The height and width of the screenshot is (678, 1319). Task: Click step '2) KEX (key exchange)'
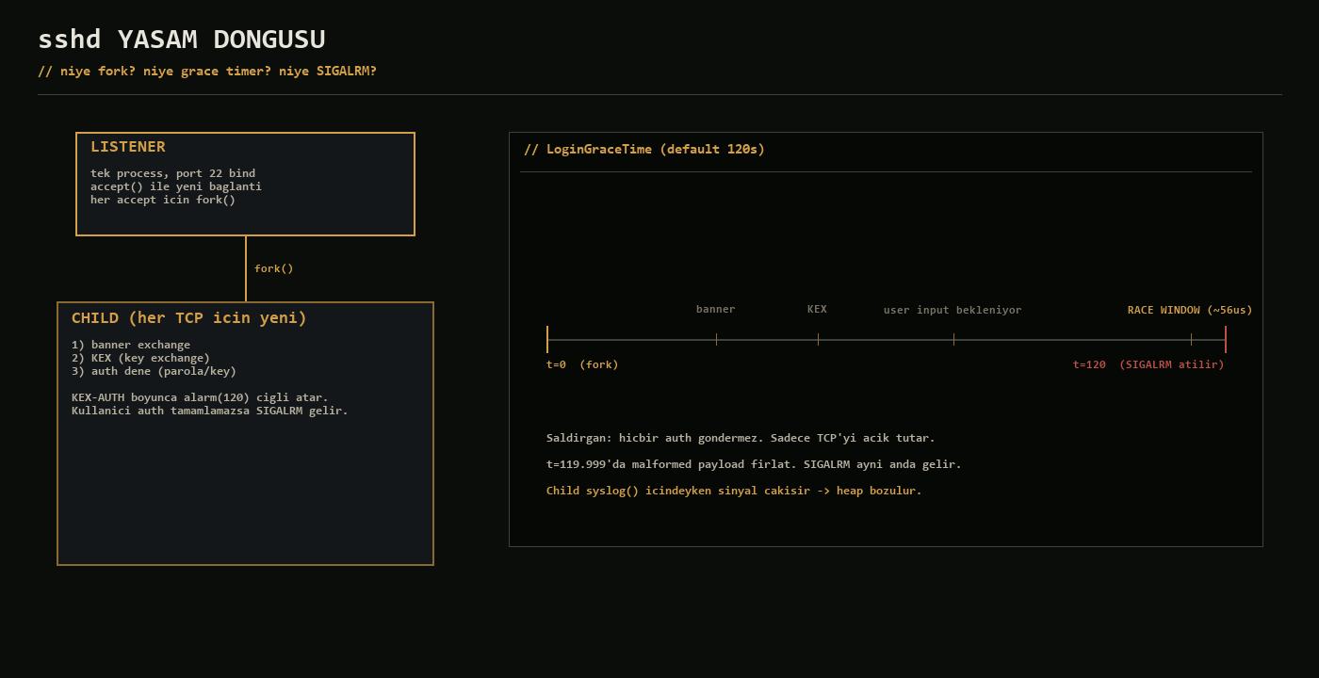pos(141,358)
